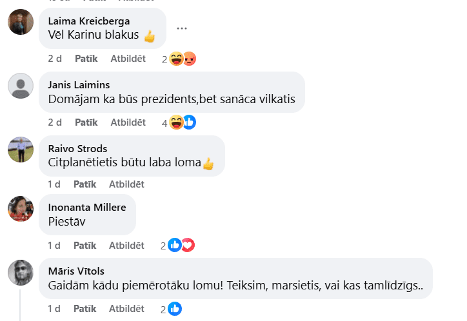Open Janis Laimins' default avatar
This screenshot has height=321, width=467.
[21, 86]
